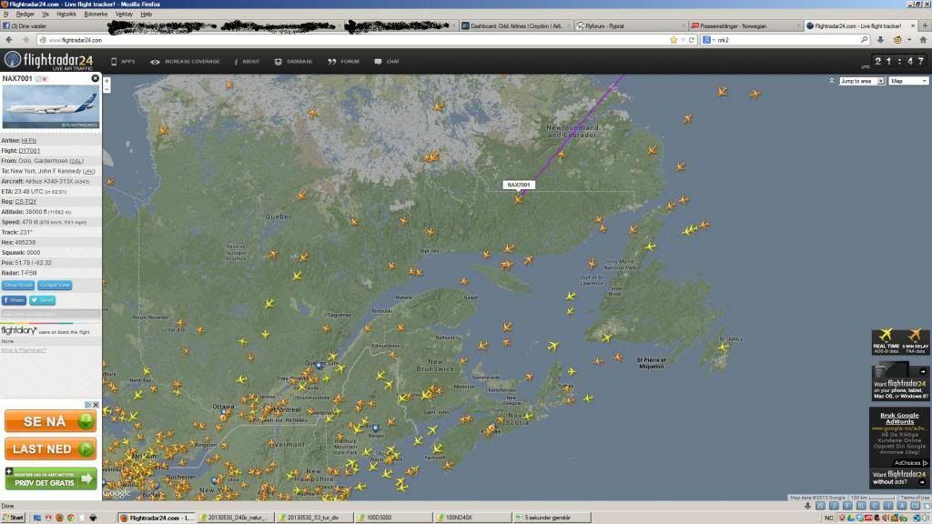Open the 100D3000 taskbar item
The width and height of the screenshot is (932, 524).
(392, 518)
